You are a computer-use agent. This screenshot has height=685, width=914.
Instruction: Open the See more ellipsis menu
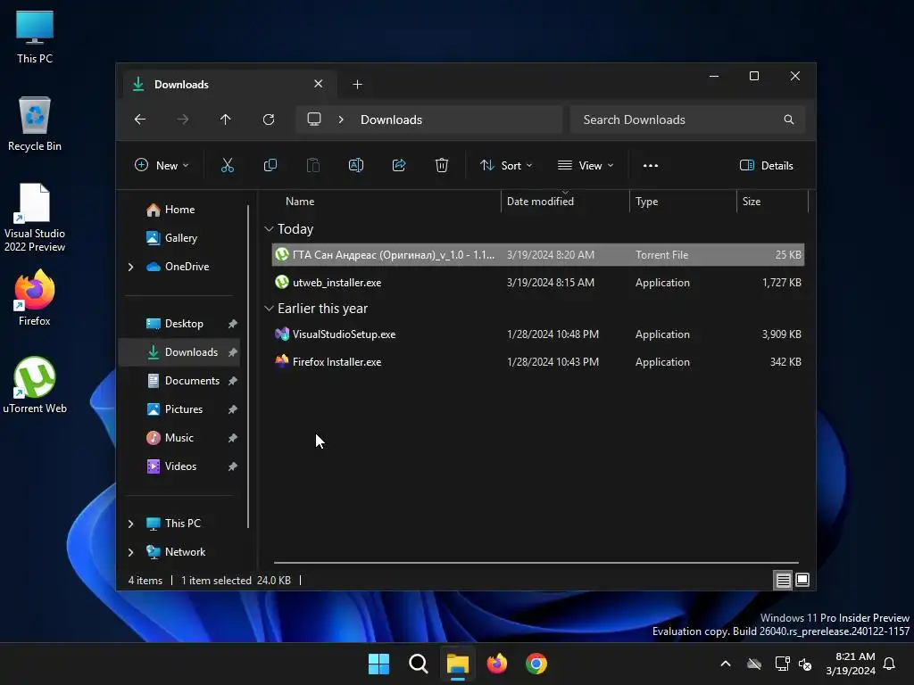[x=651, y=165]
